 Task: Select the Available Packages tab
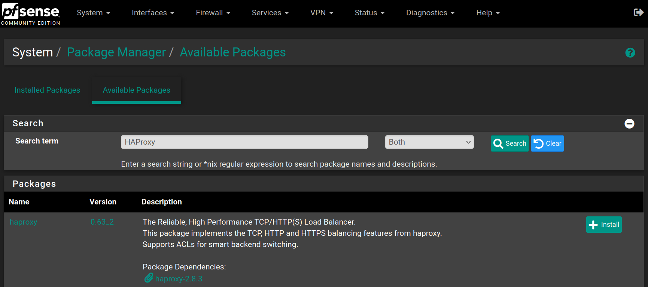point(137,90)
